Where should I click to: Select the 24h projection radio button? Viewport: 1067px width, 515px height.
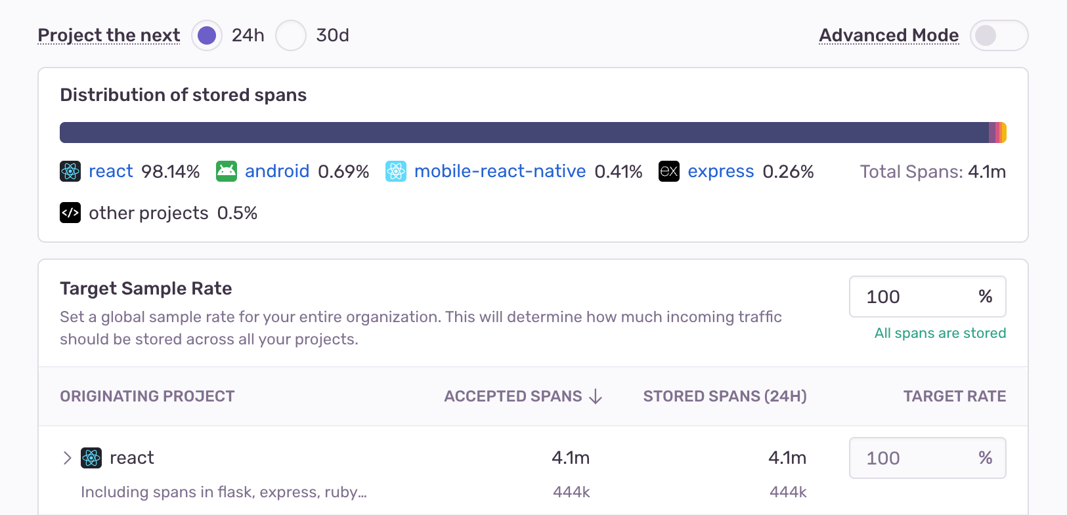coord(207,35)
